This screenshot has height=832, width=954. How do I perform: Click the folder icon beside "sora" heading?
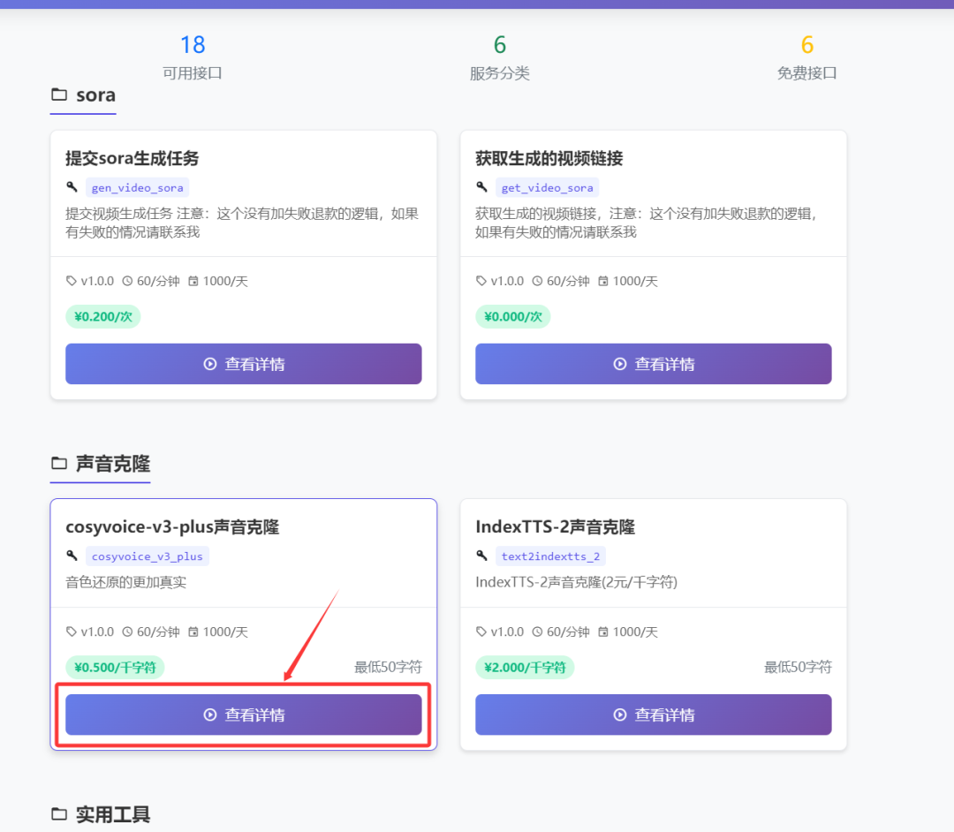pos(59,95)
